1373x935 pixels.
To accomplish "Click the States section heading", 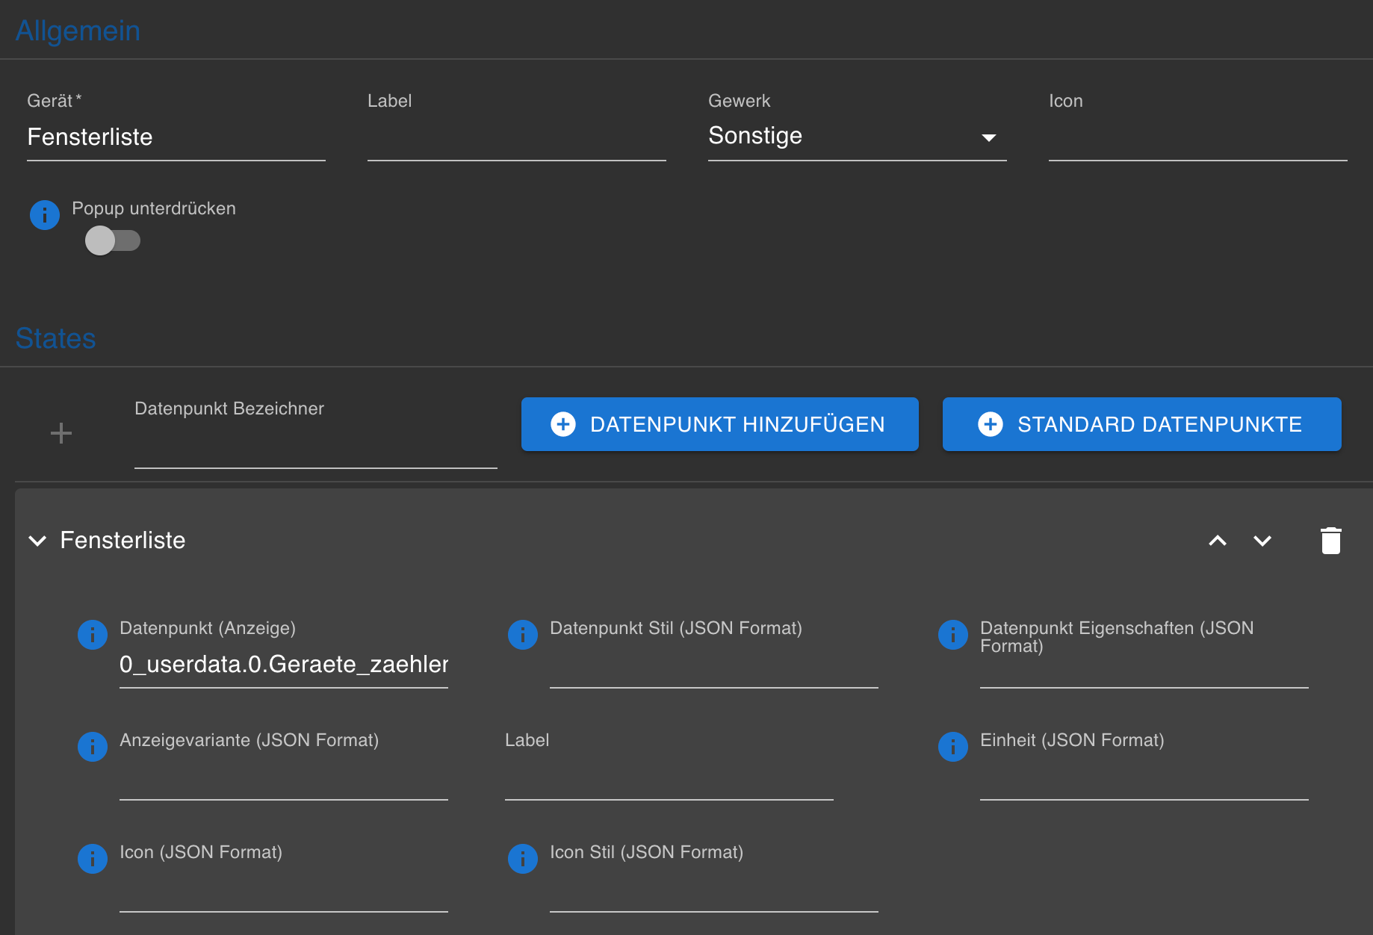I will 56,338.
